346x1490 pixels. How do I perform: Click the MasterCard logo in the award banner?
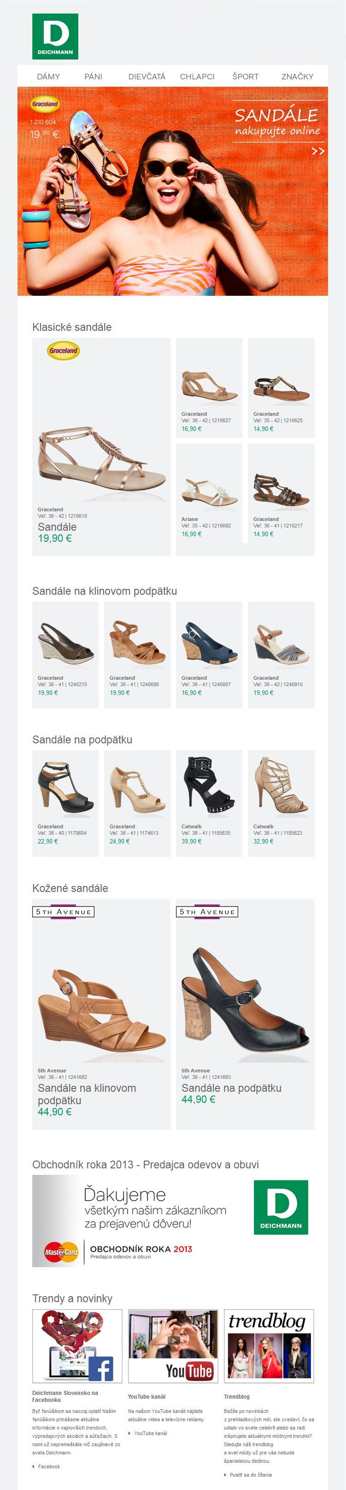tap(61, 1252)
